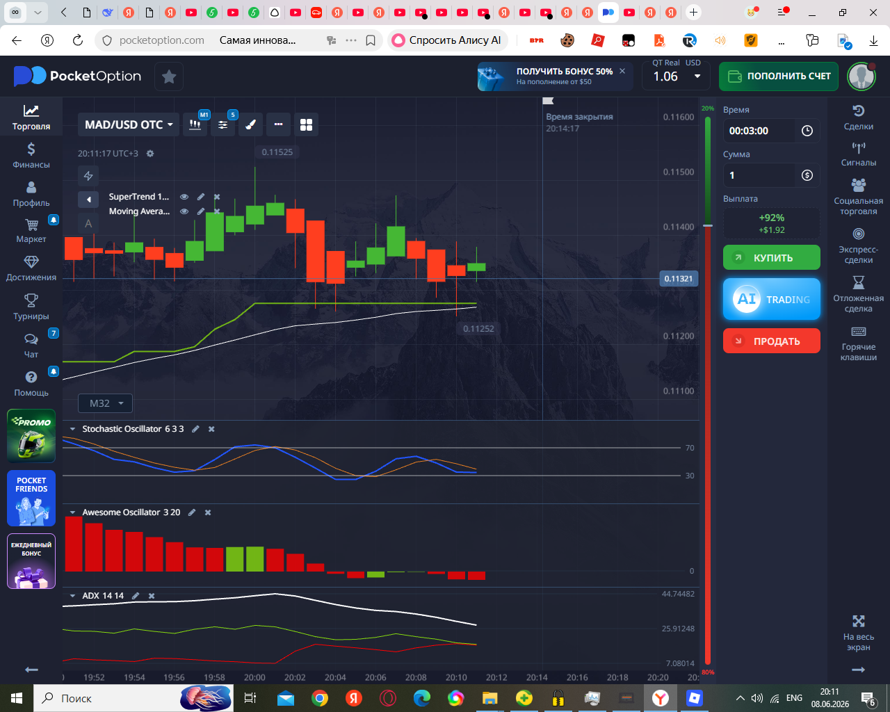Image resolution: width=890 pixels, height=712 pixels.
Task: Open Windows Start menu
Action: click(x=17, y=698)
